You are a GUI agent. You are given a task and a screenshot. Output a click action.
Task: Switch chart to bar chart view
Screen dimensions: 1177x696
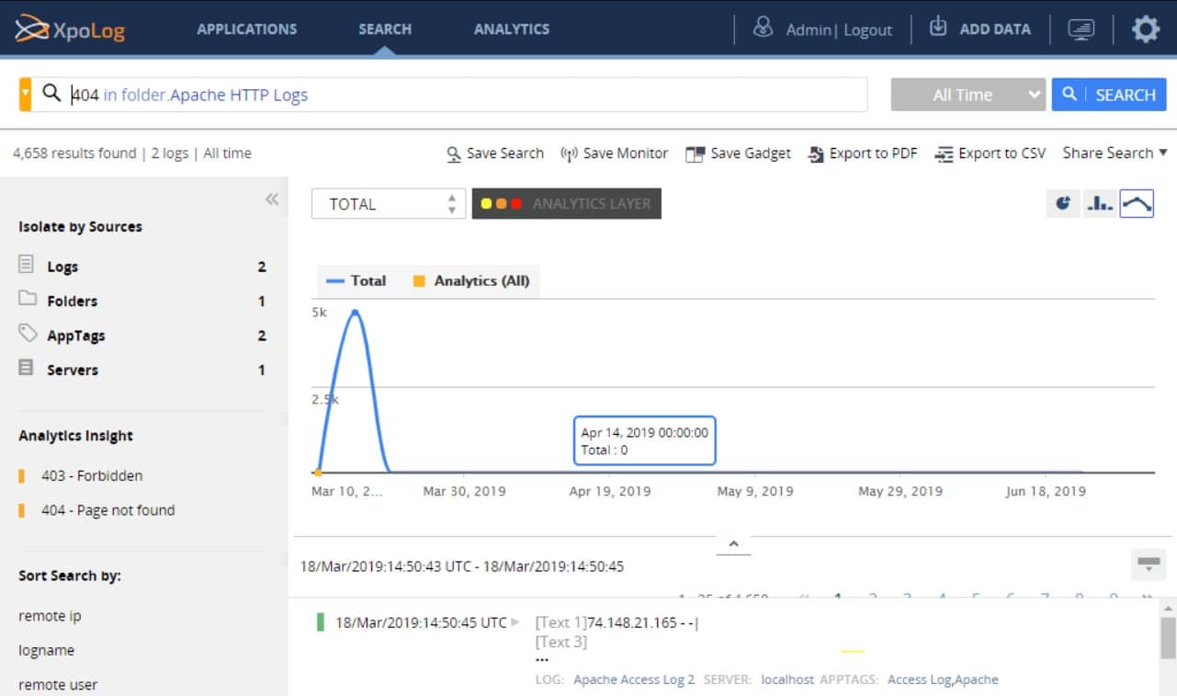pos(1101,203)
